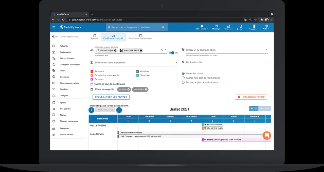The height and width of the screenshot is (172, 324).
Task: Open tâche entretien préventif selon checklist
Action: (237, 140)
